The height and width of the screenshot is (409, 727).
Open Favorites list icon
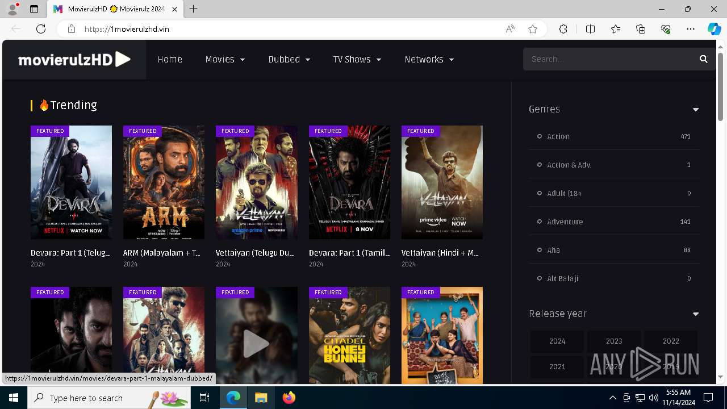point(616,29)
